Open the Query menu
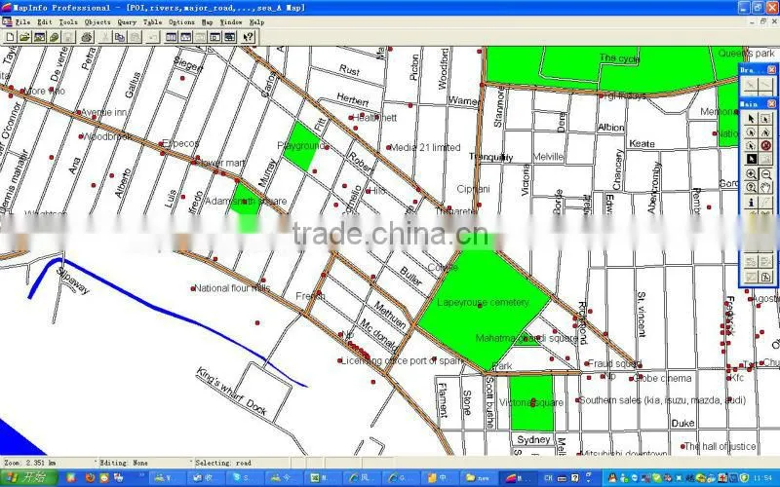The image size is (780, 487). [127, 21]
